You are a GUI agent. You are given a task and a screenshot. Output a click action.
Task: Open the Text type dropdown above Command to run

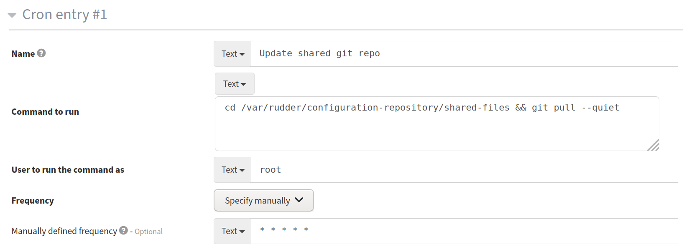tap(234, 83)
